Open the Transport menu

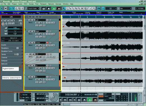coord(43,4)
